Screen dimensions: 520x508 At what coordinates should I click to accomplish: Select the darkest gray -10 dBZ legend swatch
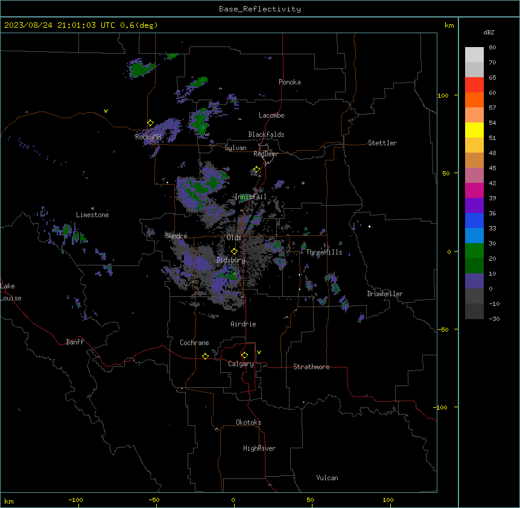pos(474,311)
